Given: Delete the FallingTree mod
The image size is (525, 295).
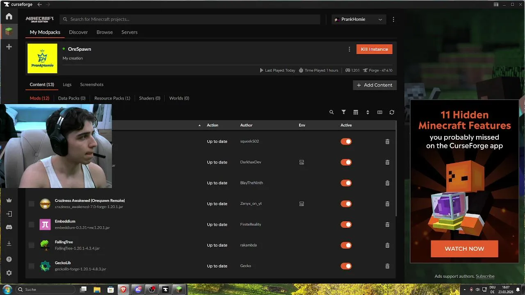Looking at the screenshot, I should pos(387,245).
